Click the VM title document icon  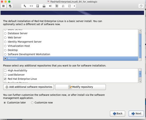(x=48, y=2)
